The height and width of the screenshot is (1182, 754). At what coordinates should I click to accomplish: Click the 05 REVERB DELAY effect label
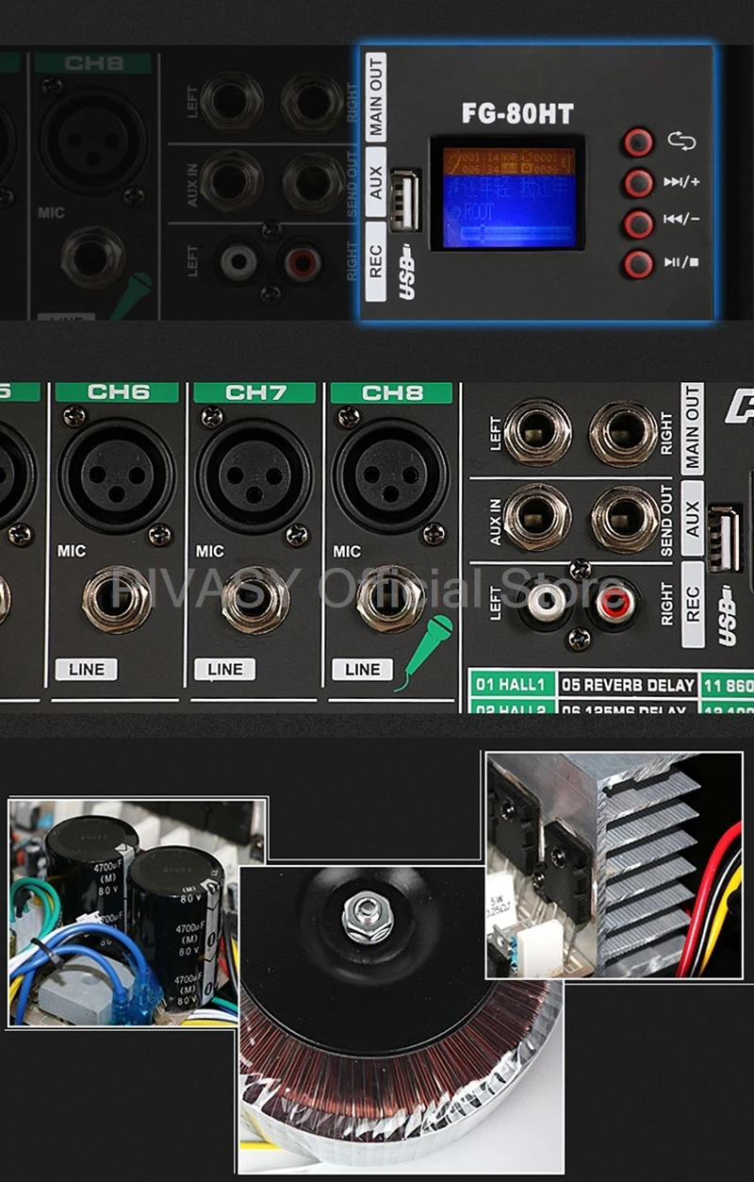[627, 685]
